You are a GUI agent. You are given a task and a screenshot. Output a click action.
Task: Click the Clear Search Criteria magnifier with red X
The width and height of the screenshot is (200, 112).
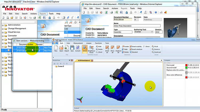pos(71,22)
